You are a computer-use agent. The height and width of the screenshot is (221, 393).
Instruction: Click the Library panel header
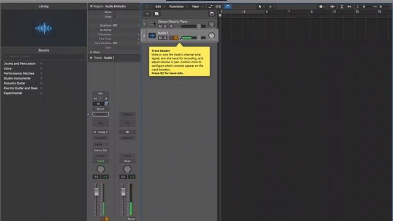click(44, 6)
